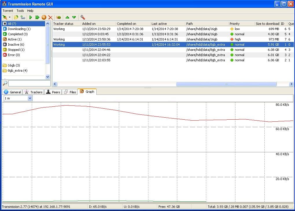295x211 pixels.
Task: Remove torrent using the red X icon
Action: click(50, 17)
